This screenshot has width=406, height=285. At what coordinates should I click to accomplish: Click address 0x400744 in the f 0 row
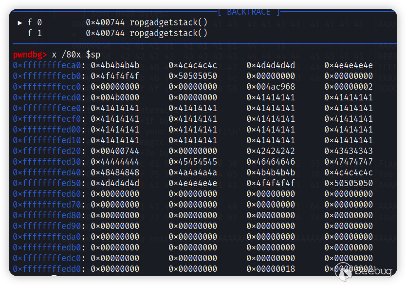tap(105, 22)
